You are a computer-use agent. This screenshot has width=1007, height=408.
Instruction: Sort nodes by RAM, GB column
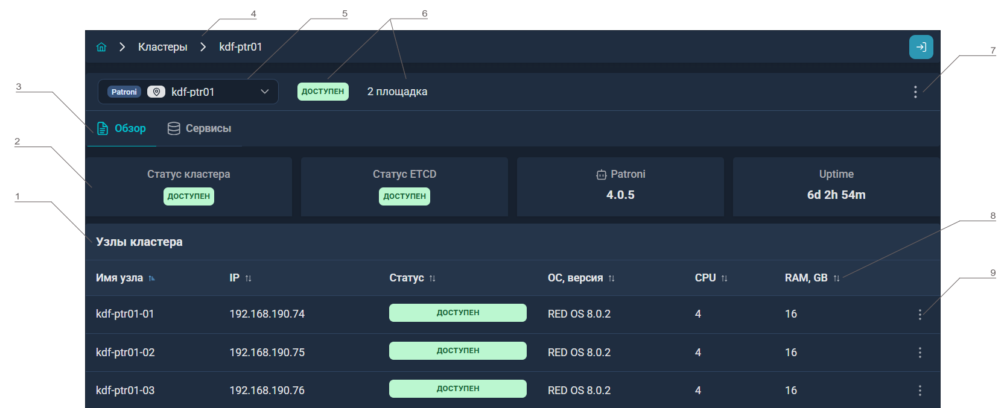point(836,278)
